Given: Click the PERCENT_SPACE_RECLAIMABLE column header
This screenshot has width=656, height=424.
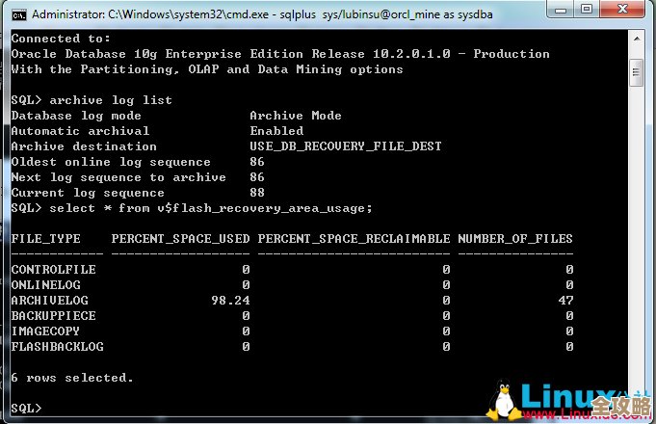Looking at the screenshot, I should coord(354,239).
